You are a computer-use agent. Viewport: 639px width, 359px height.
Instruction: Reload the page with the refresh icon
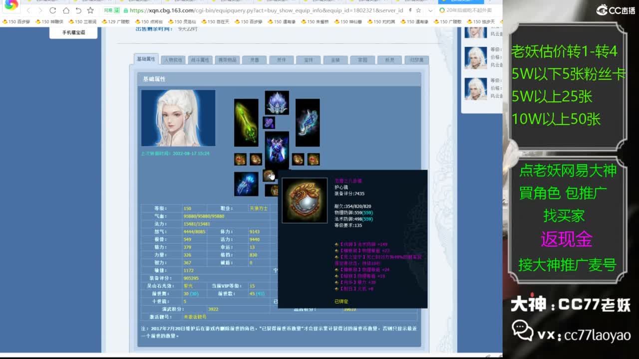[x=53, y=10]
